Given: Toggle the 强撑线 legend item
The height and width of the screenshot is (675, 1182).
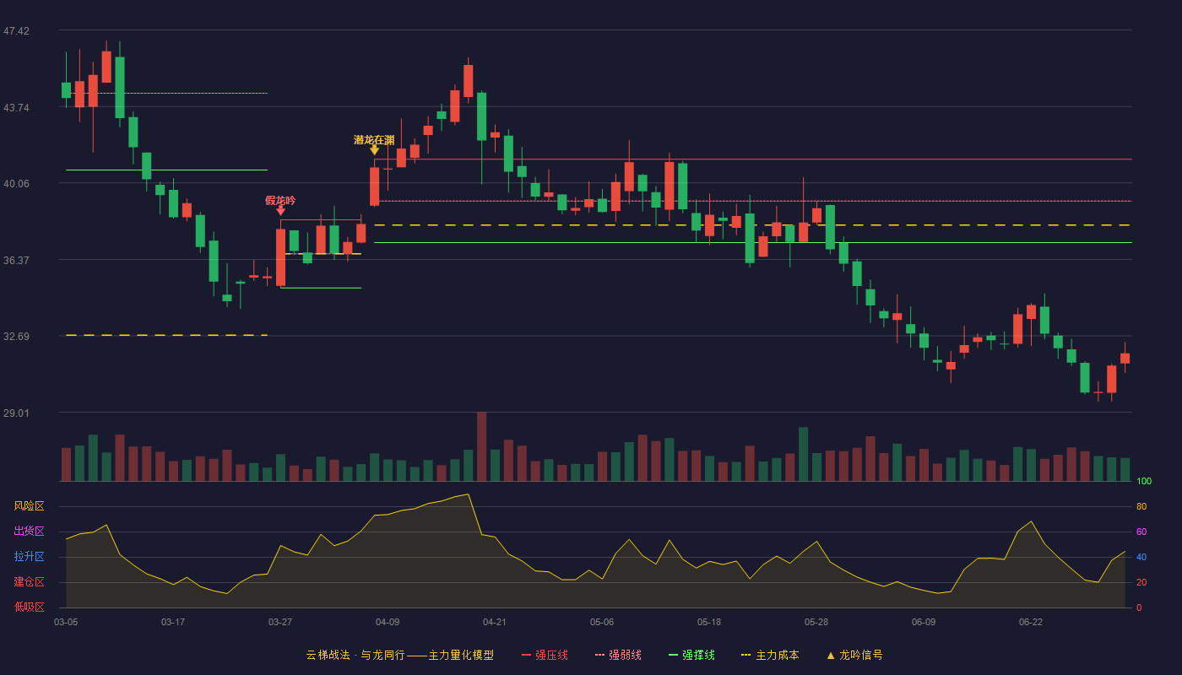Looking at the screenshot, I should coord(691,655).
